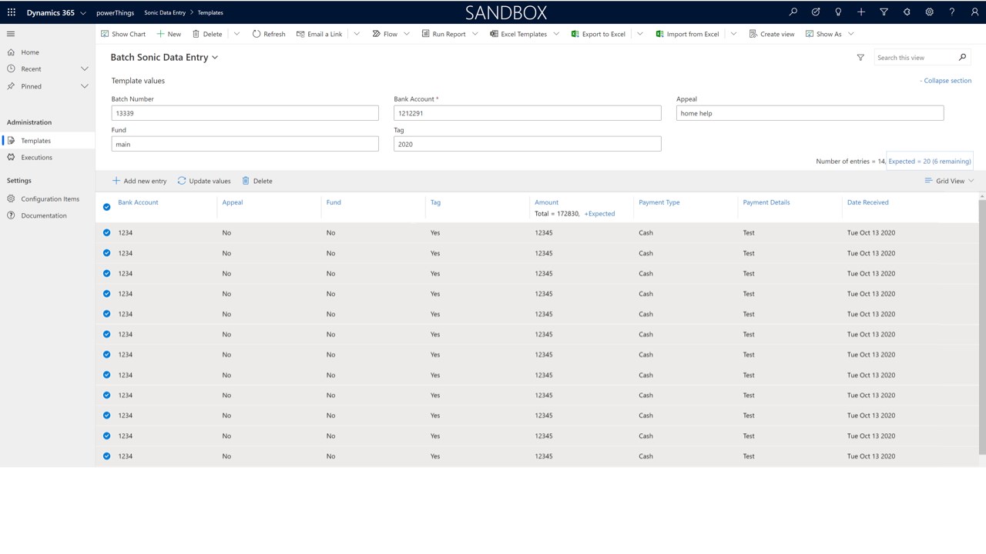The height and width of the screenshot is (554, 986).
Task: Open the Flow dropdown arrow
Action: [406, 34]
